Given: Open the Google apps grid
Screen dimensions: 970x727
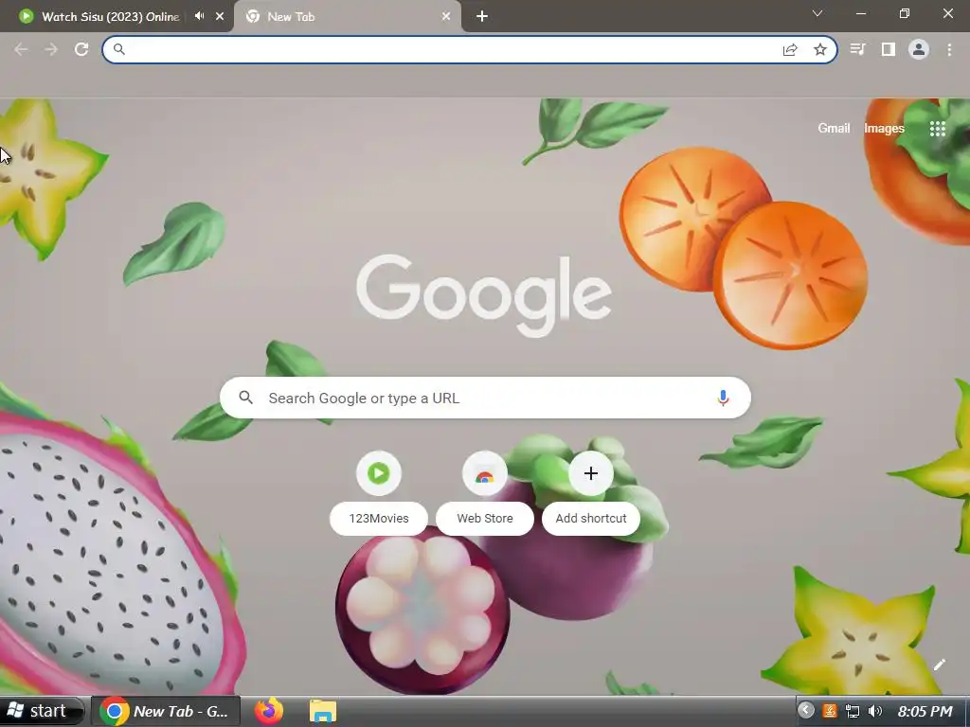Looking at the screenshot, I should pos(938,129).
